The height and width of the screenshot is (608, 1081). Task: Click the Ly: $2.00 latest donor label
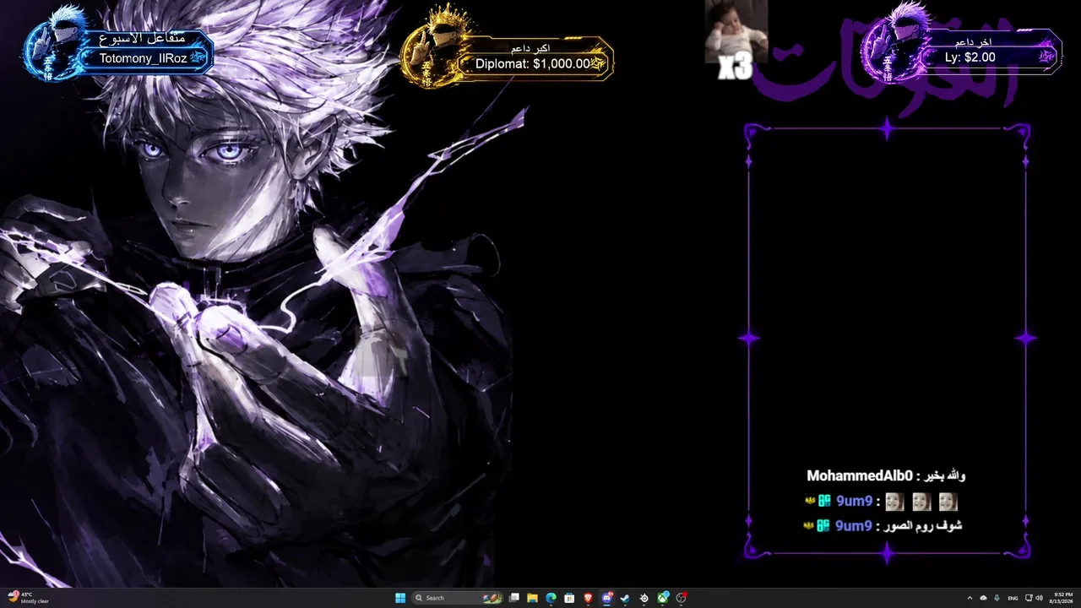970,57
